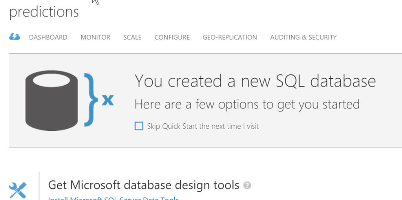Click the 'Skip Quick Start the next time' label
This screenshot has height=200, width=402.
click(203, 126)
